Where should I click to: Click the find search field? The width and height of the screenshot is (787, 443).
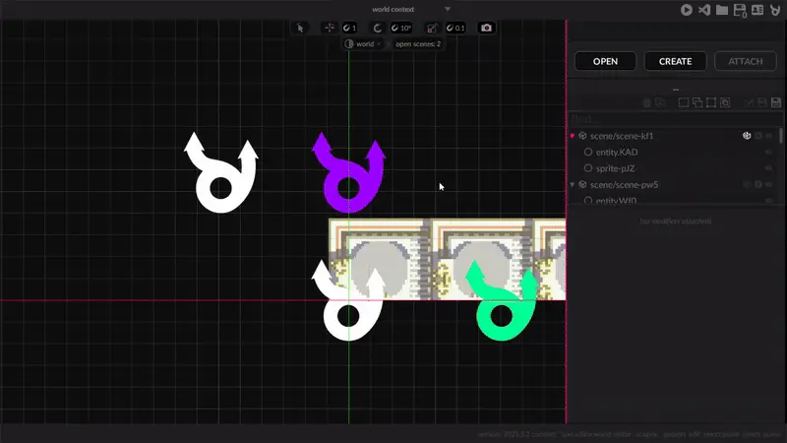pyautogui.click(x=669, y=119)
